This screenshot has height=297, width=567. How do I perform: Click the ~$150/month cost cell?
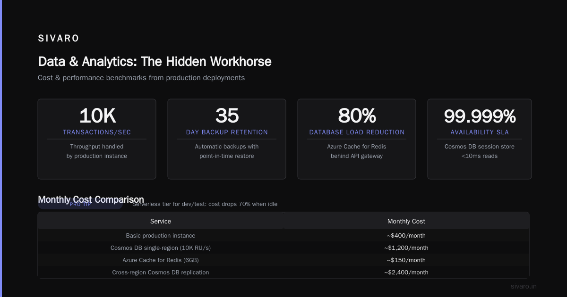[x=406, y=260]
